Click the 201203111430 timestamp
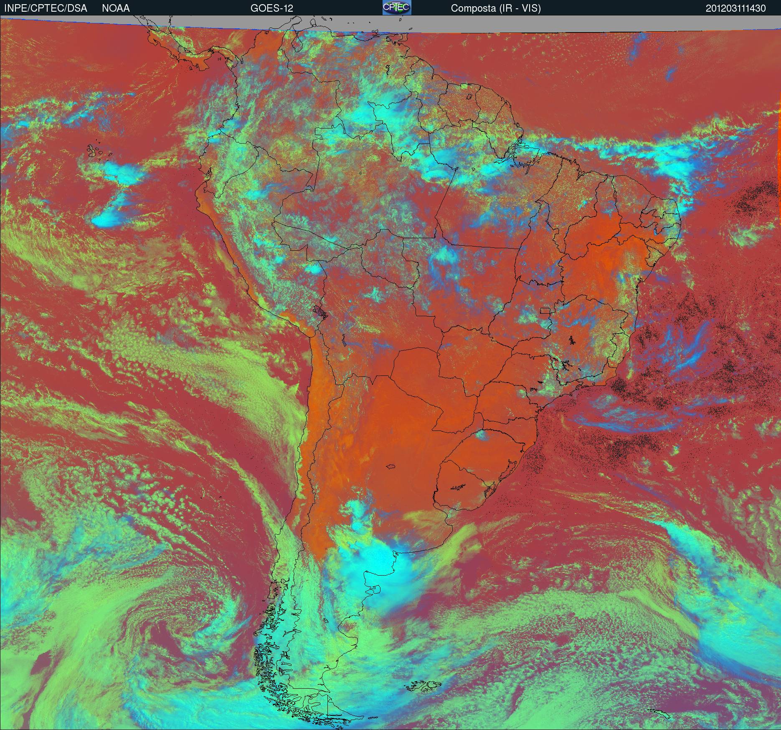Image resolution: width=781 pixels, height=730 pixels. [x=735, y=8]
